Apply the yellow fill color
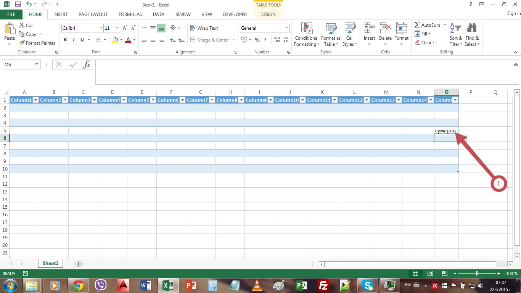Viewport: 521px width, 293px height. [x=116, y=40]
